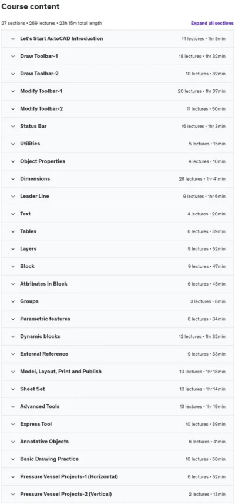
Task: Expand the Let's Start AutoCAD Introduction chevron
Action: click(x=13, y=39)
